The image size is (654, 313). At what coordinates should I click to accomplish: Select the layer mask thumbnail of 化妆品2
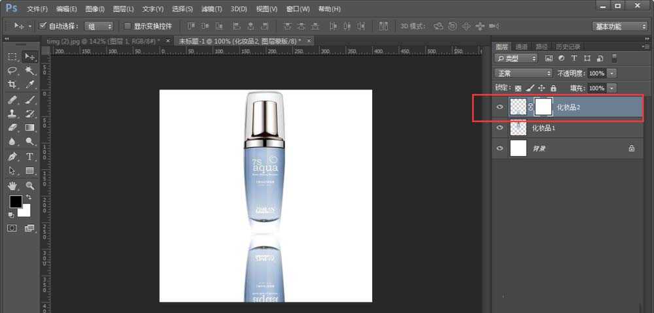(x=544, y=107)
